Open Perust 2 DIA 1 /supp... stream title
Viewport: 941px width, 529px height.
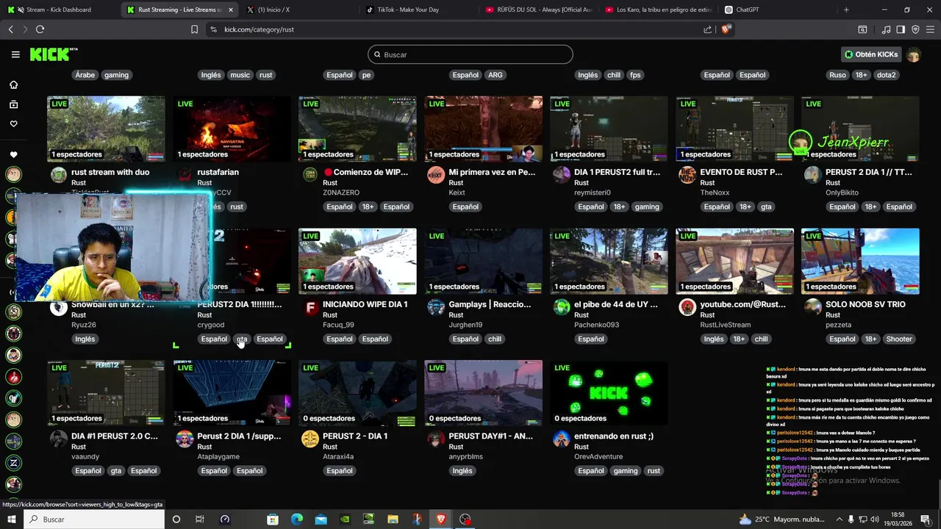click(x=239, y=436)
